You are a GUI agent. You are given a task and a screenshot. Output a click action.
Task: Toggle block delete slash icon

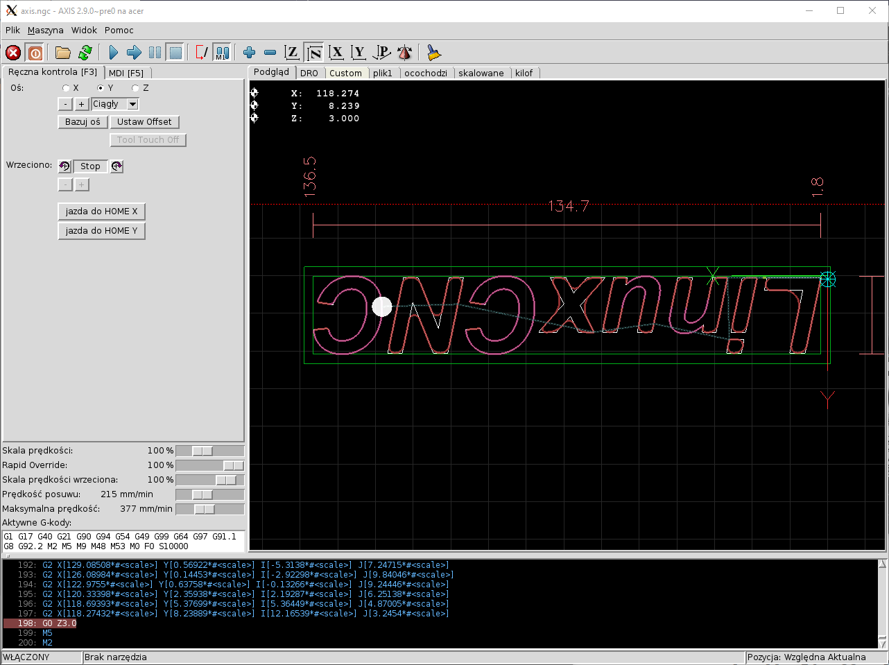[202, 53]
